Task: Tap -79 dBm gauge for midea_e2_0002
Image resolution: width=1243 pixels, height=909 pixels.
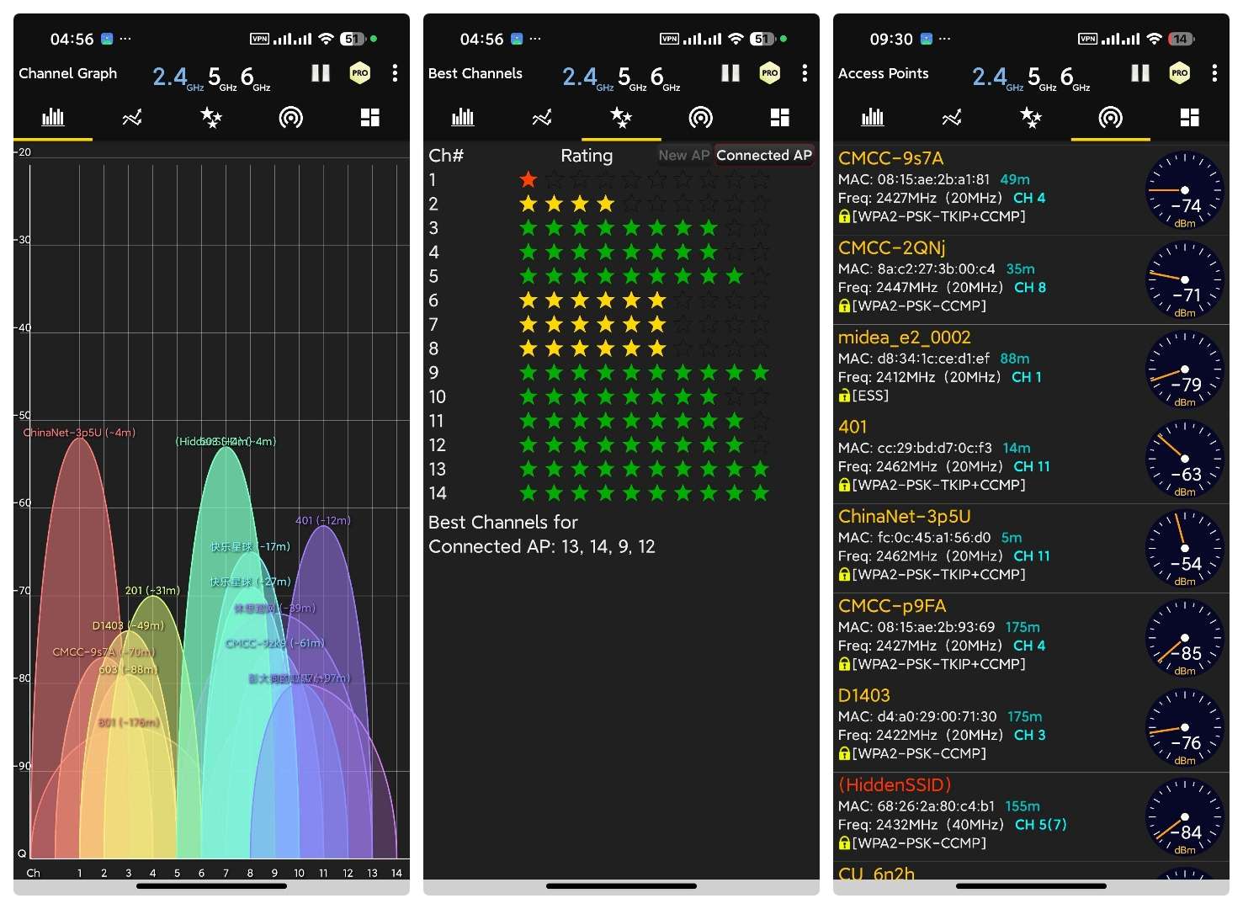Action: 1185,369
